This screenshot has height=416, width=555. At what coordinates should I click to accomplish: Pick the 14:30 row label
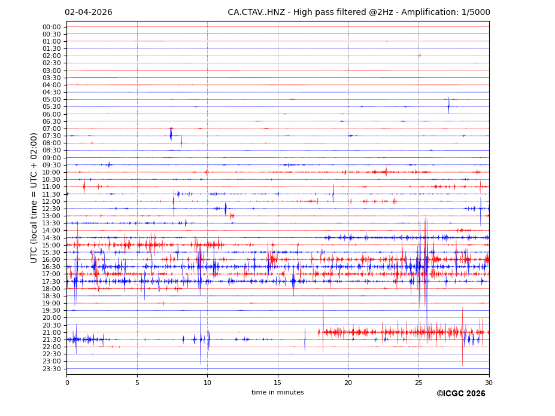pyautogui.click(x=51, y=238)
